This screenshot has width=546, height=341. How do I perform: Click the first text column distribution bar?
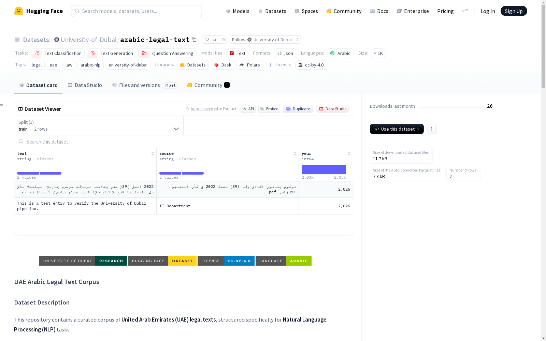28,173
